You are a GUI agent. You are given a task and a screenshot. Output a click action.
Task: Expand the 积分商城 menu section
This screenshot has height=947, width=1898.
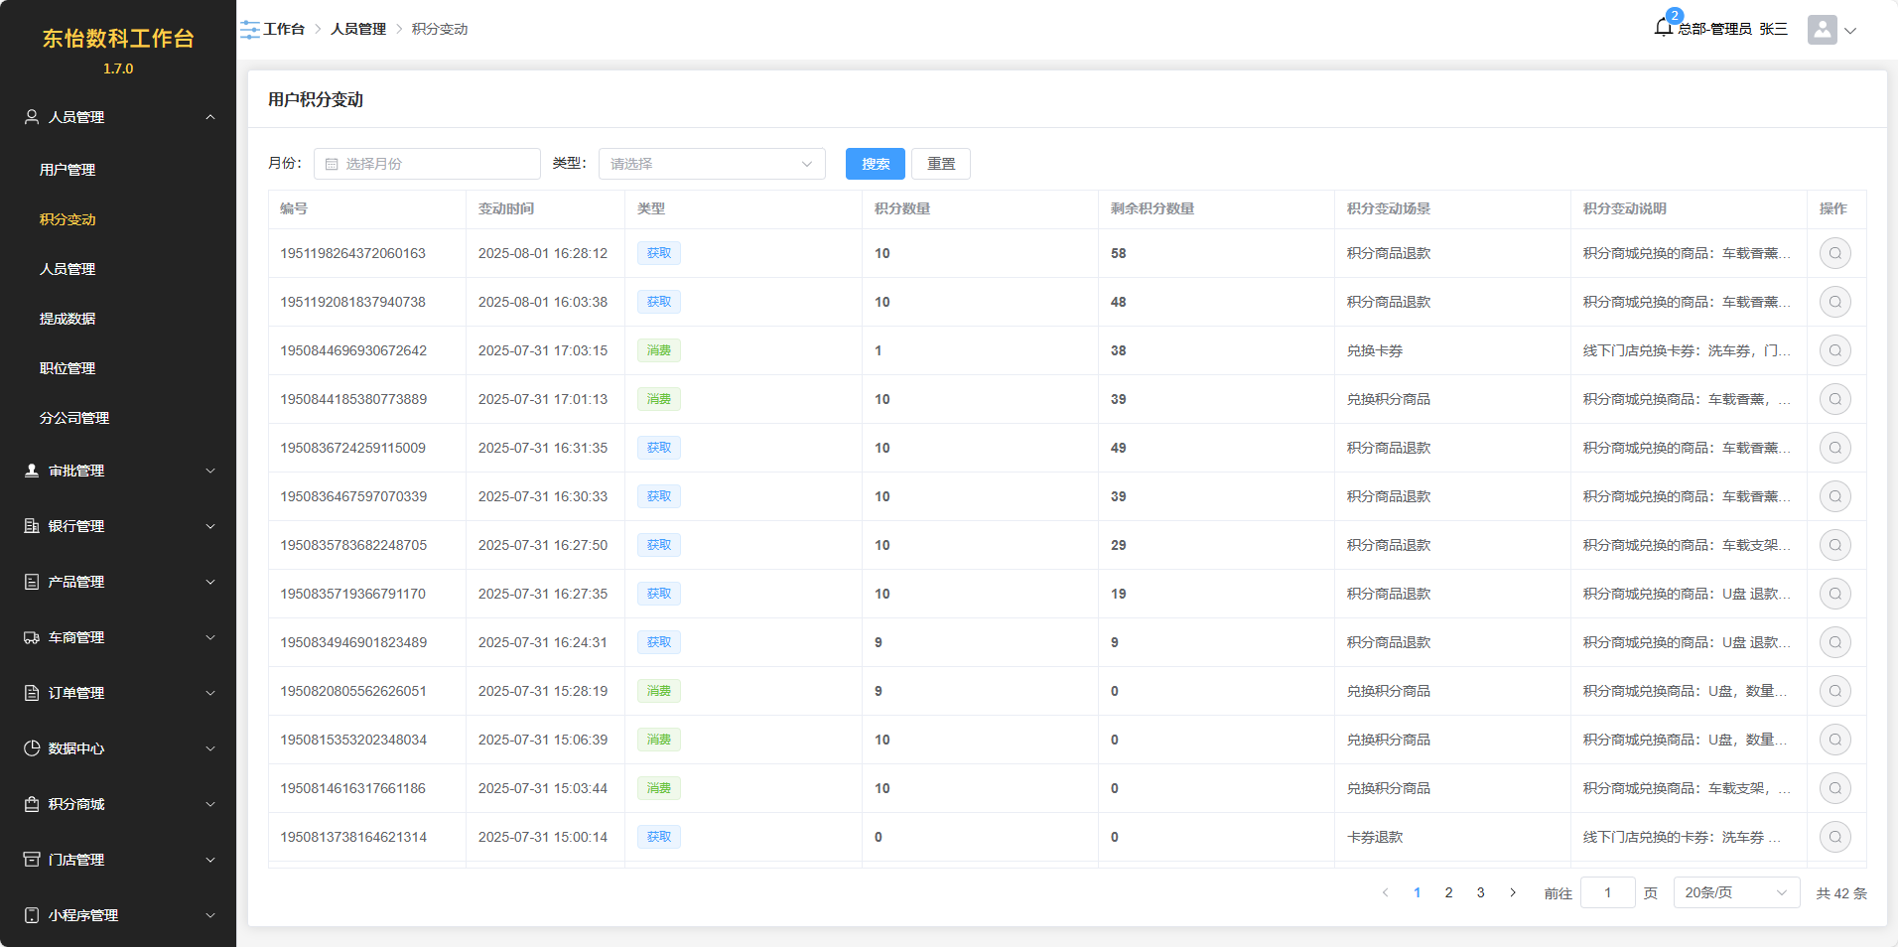tap(119, 804)
